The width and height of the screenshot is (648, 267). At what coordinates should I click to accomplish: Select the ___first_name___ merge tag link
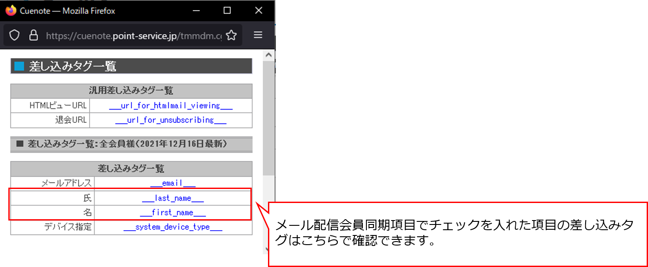coord(173,212)
